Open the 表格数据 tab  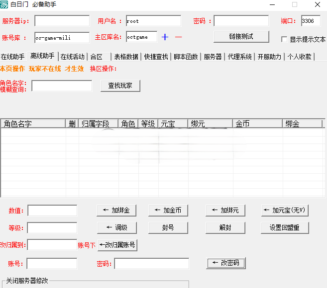point(126,57)
